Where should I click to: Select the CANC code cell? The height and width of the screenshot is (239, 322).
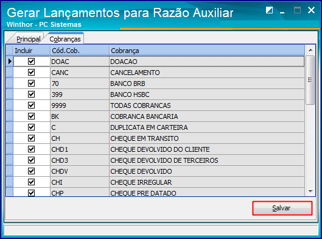(x=80, y=73)
